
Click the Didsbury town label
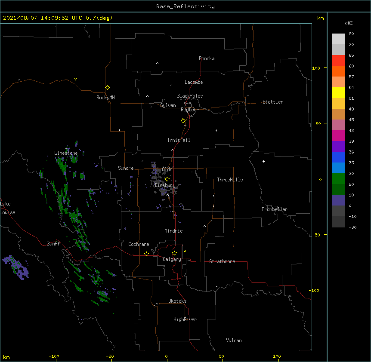pos(165,185)
